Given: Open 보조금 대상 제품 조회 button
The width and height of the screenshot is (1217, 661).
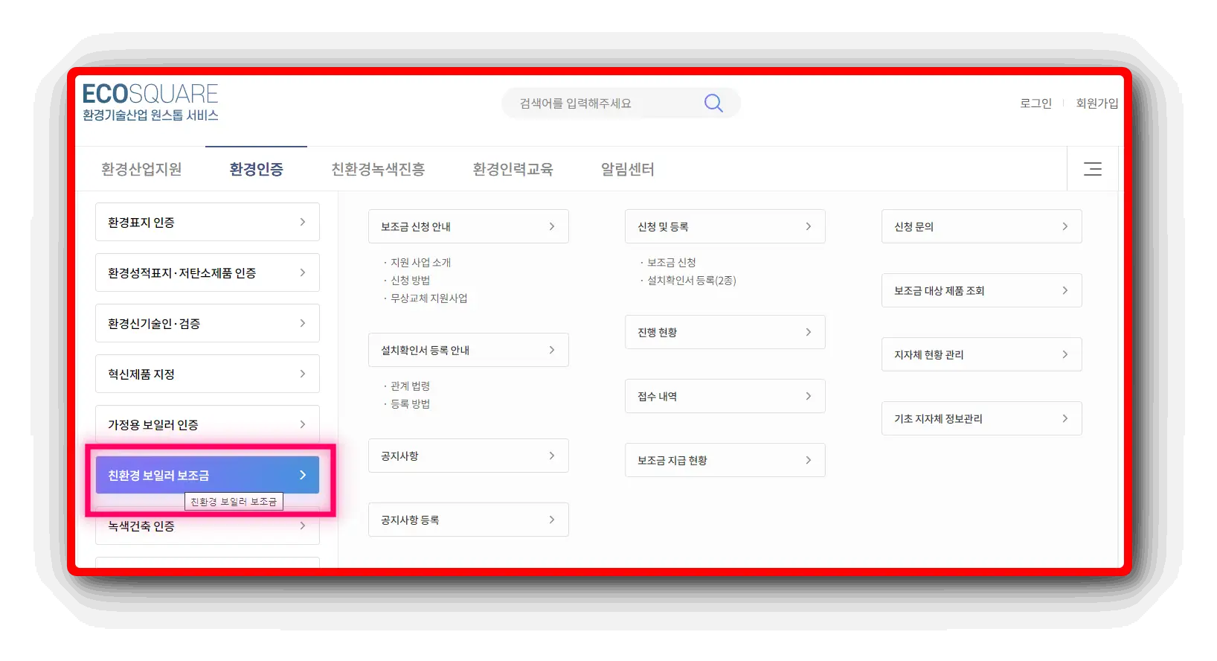Looking at the screenshot, I should [982, 290].
